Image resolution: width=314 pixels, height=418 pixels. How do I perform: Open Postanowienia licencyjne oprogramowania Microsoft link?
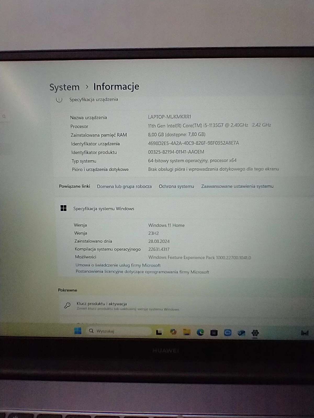[142, 272]
